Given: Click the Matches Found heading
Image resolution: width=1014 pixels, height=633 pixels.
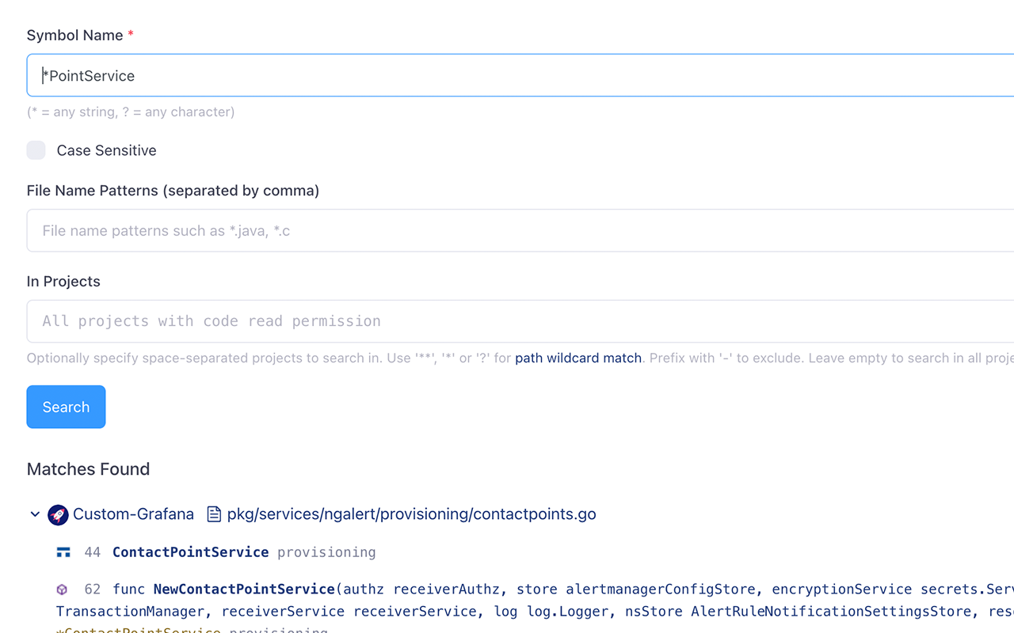Looking at the screenshot, I should [x=88, y=469].
